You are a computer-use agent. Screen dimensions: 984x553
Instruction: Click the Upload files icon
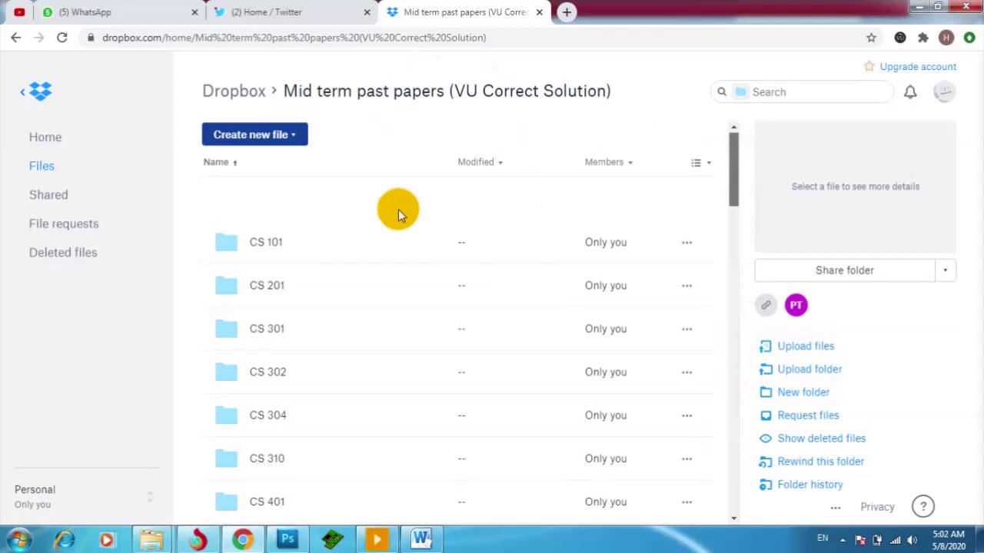point(765,346)
